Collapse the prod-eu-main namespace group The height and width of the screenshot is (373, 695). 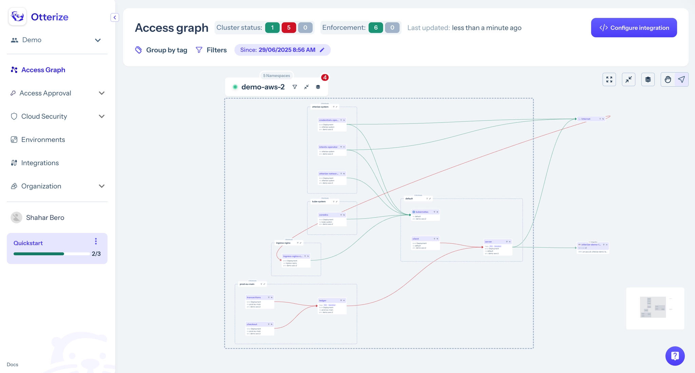[264, 284]
